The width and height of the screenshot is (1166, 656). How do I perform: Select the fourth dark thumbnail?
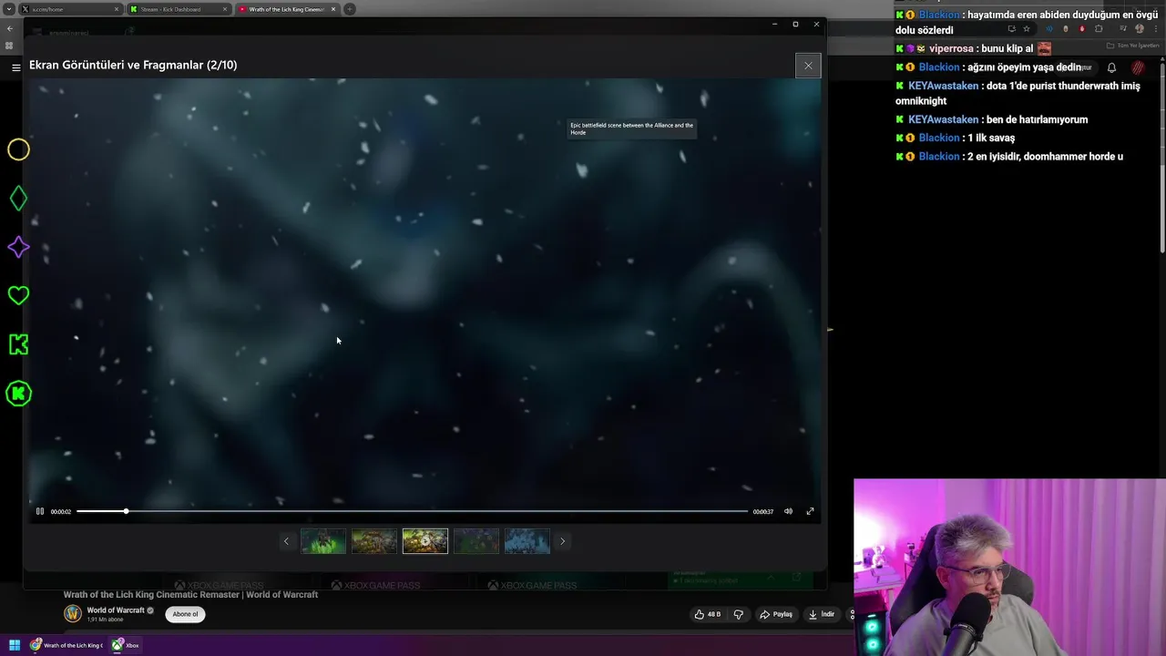476,541
